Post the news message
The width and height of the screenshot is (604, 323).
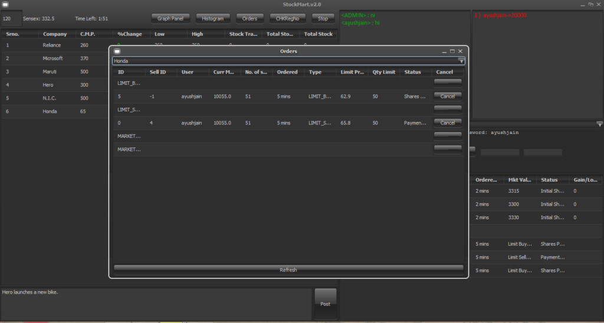(326, 304)
